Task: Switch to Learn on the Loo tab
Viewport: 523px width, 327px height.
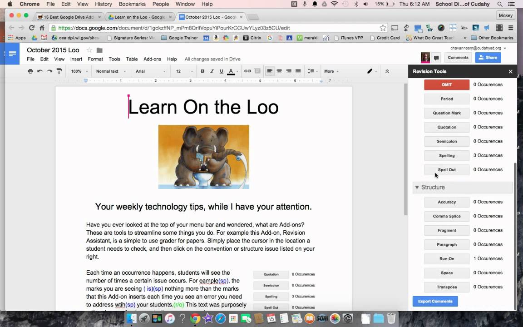Action: (140, 17)
